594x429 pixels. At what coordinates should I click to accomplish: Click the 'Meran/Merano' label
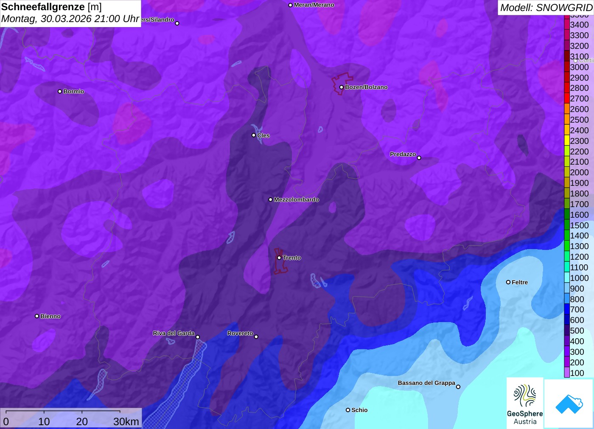click(x=314, y=5)
